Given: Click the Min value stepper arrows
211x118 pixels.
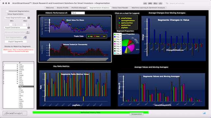Looking at the screenshot, I should 15,25.
